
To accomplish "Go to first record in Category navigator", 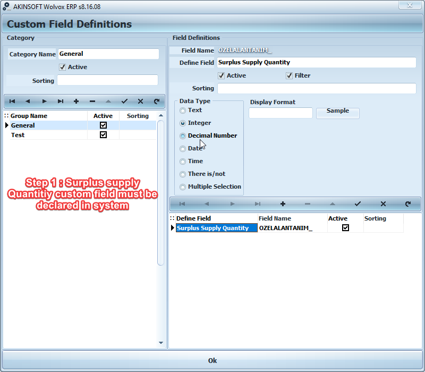I will pos(12,102).
